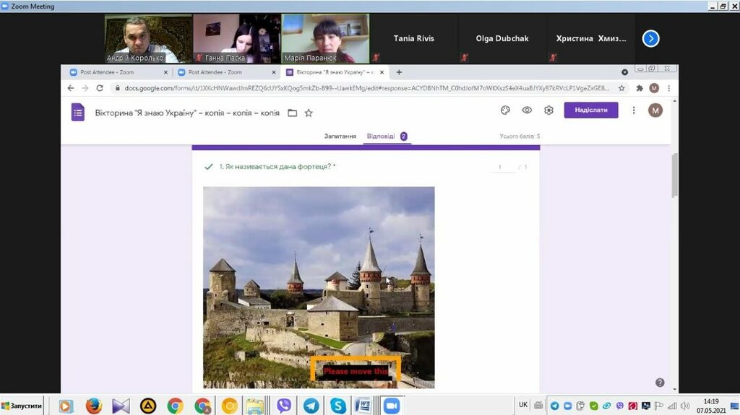Click the Надіслати send button
Screen dimensions: 740x415
(x=590, y=110)
